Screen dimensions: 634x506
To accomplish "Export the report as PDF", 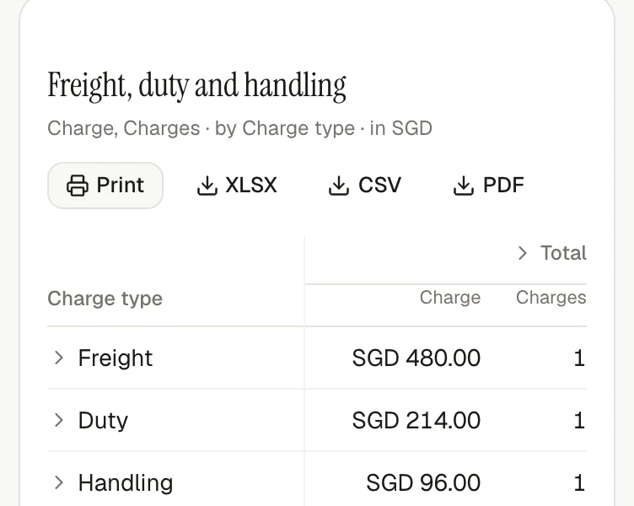I will point(488,186).
